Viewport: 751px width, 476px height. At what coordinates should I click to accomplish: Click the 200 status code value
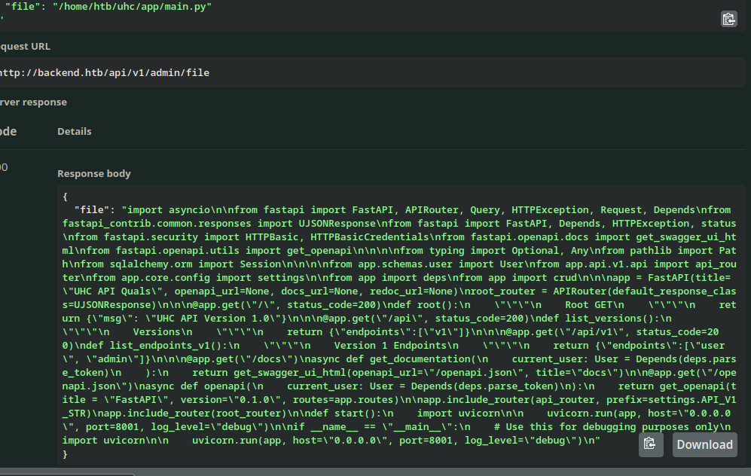point(4,167)
